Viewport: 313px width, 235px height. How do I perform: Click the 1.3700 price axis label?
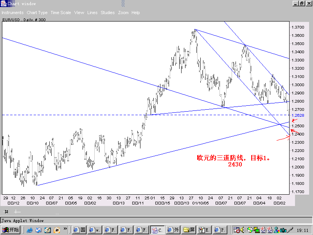298,27
